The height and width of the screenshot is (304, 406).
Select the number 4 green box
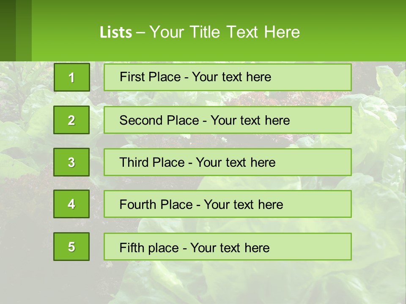[71, 204]
